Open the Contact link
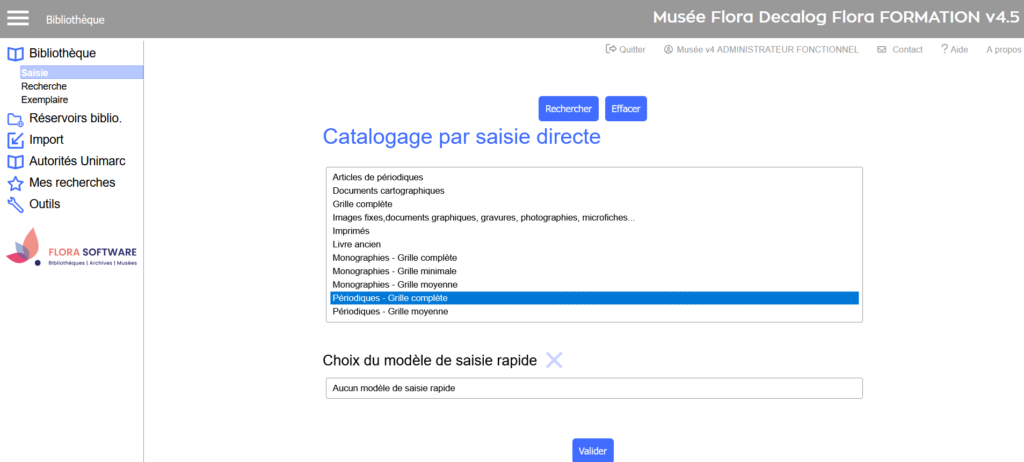 point(900,49)
